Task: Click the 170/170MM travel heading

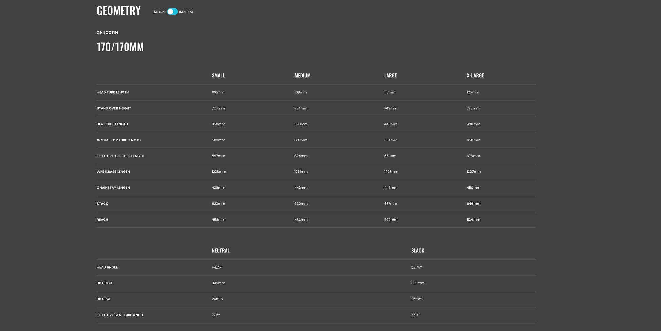Action: pyautogui.click(x=120, y=47)
